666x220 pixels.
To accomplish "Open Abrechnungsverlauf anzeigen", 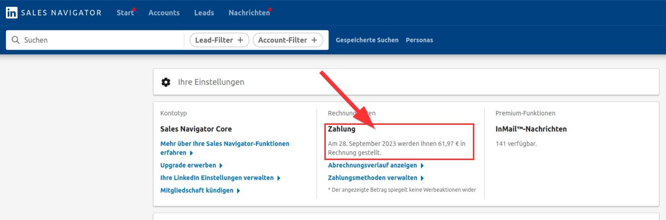I will point(376,165).
